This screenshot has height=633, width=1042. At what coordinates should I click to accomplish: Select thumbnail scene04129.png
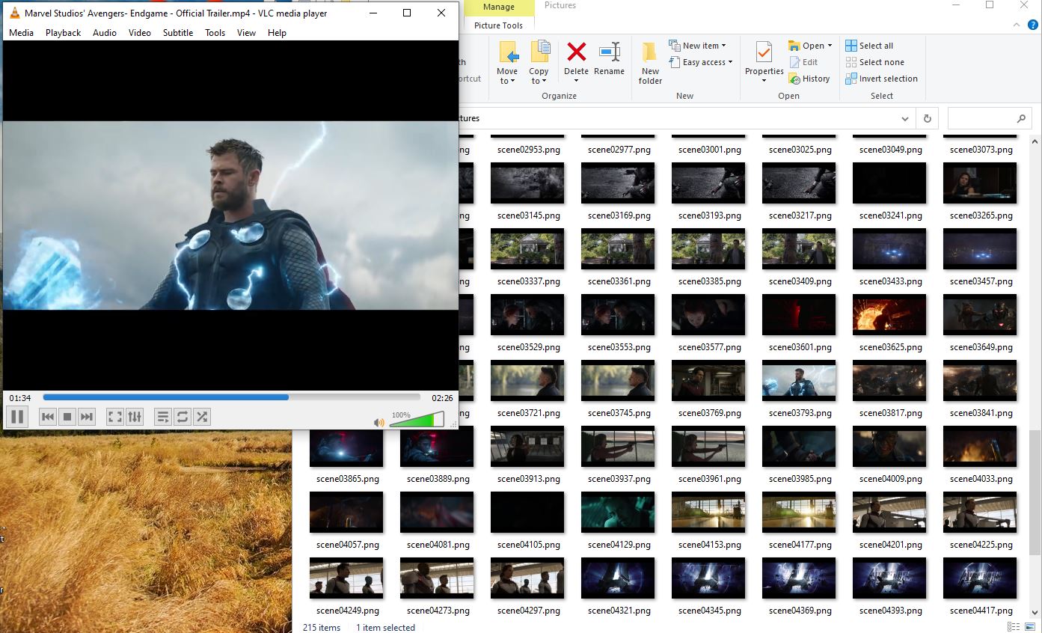tap(618, 513)
